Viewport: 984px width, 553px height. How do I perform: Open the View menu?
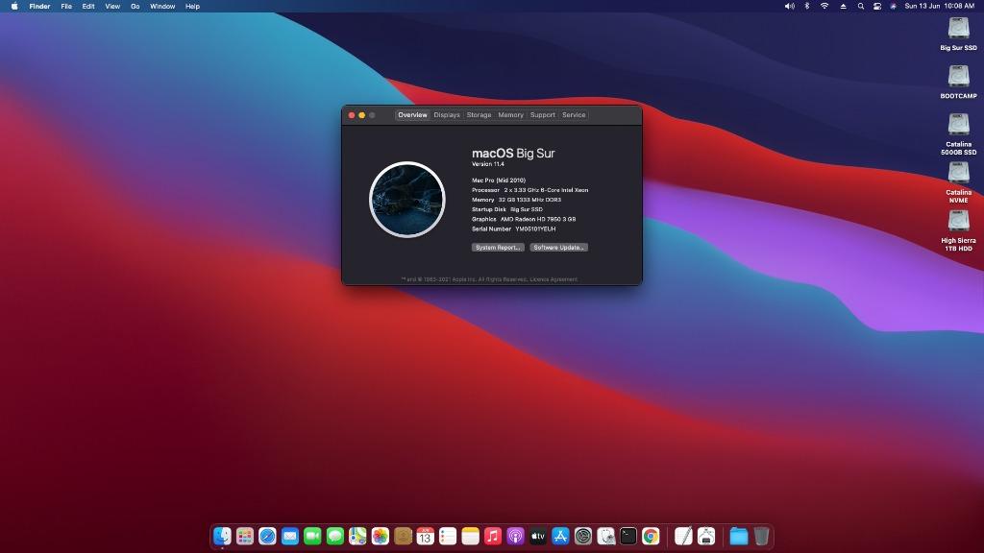[112, 7]
